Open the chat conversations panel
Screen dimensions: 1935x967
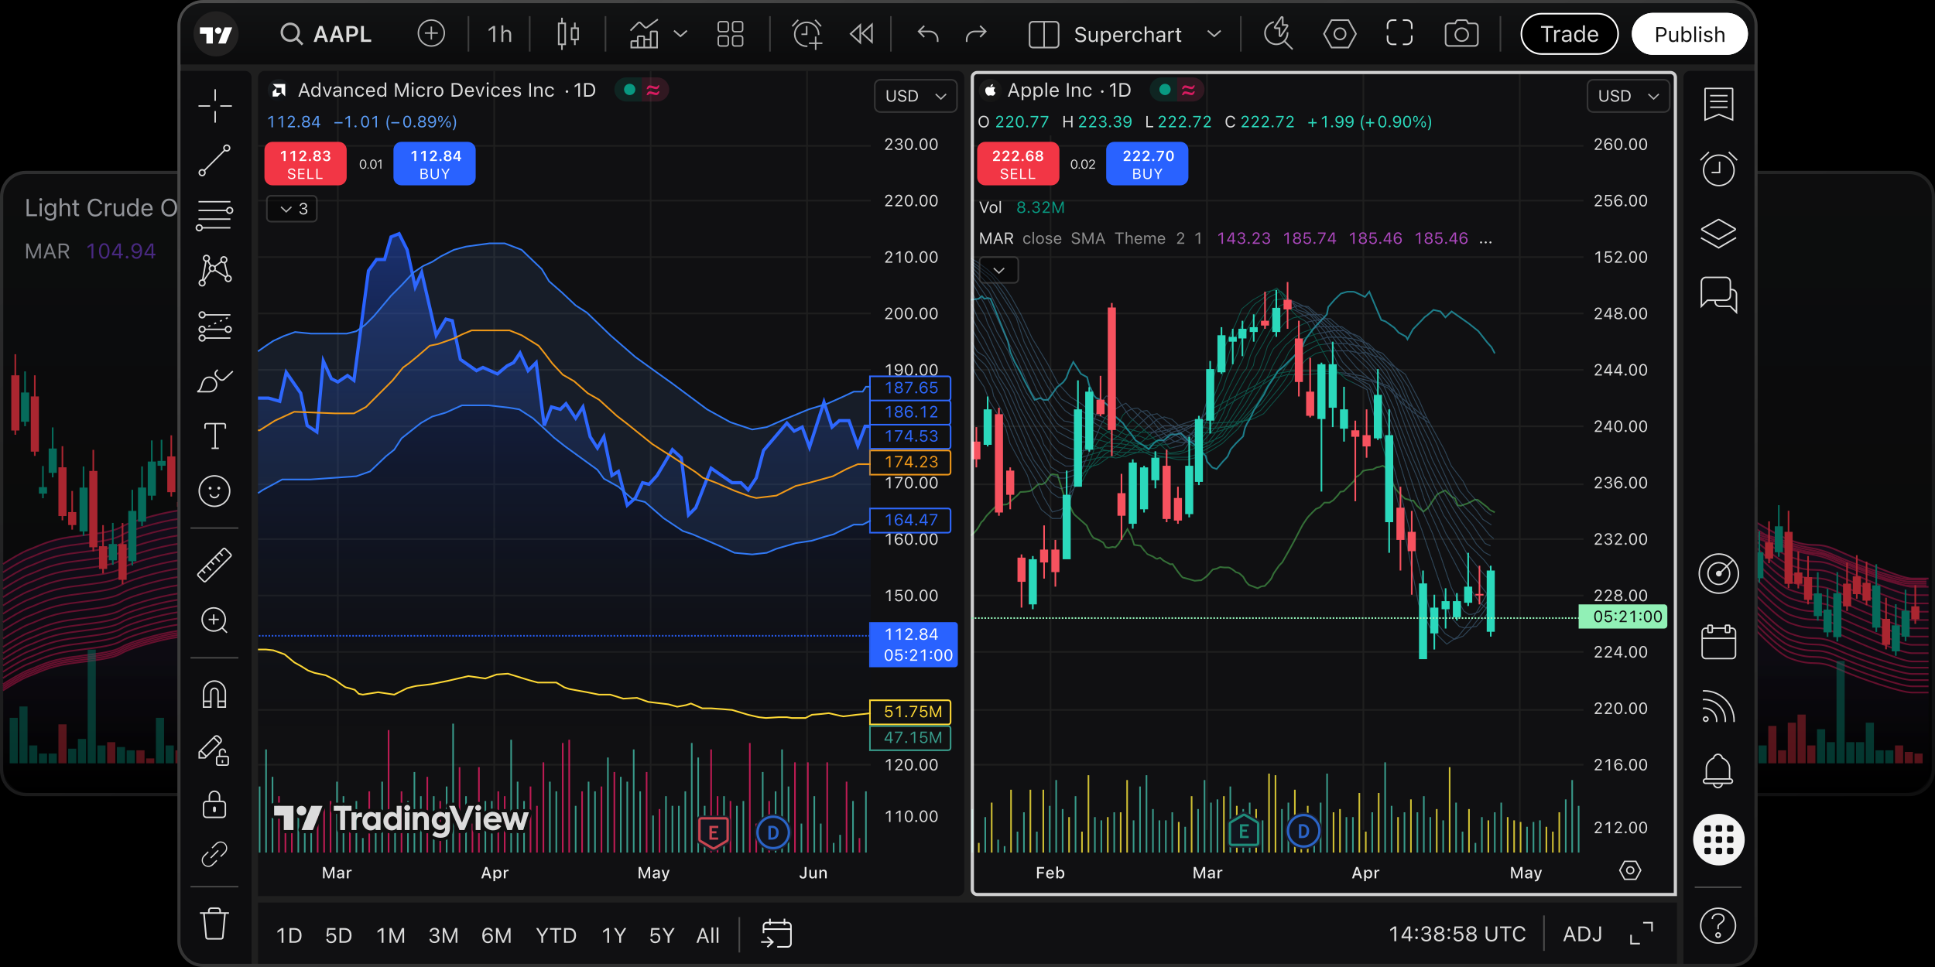pos(1718,295)
